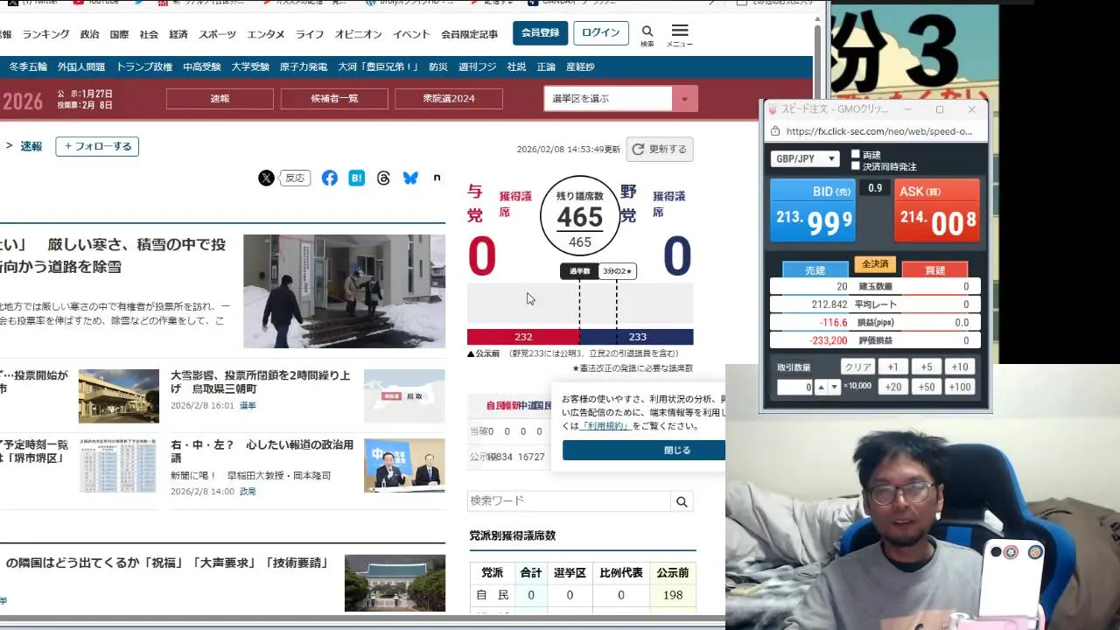This screenshot has width=1120, height=630.
Task: Add quantity with the +10 button
Action: 960,367
